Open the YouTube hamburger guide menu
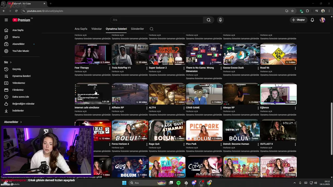The width and height of the screenshot is (333, 187). click(6, 20)
